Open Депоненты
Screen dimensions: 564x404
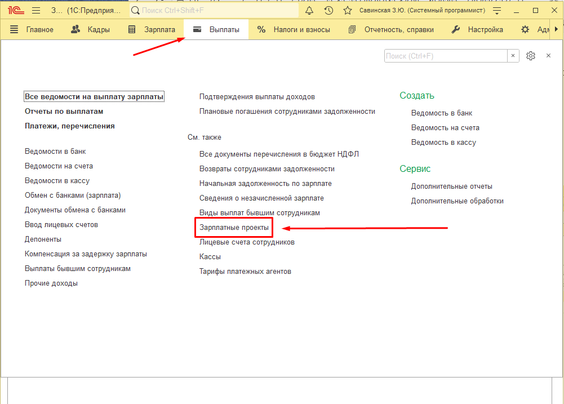[x=43, y=239]
